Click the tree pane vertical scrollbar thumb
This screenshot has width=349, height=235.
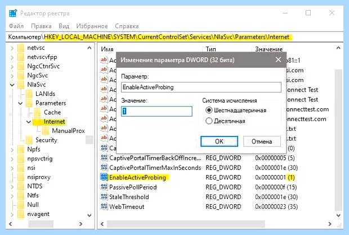[90, 140]
